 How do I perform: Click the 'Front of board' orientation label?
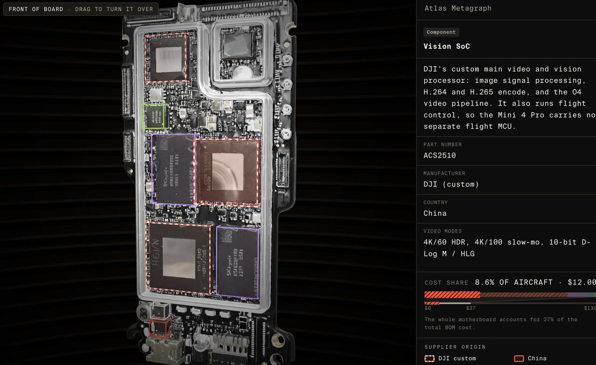[x=36, y=9]
